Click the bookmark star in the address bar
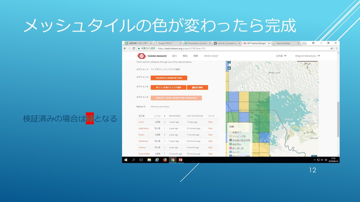 coord(332,48)
